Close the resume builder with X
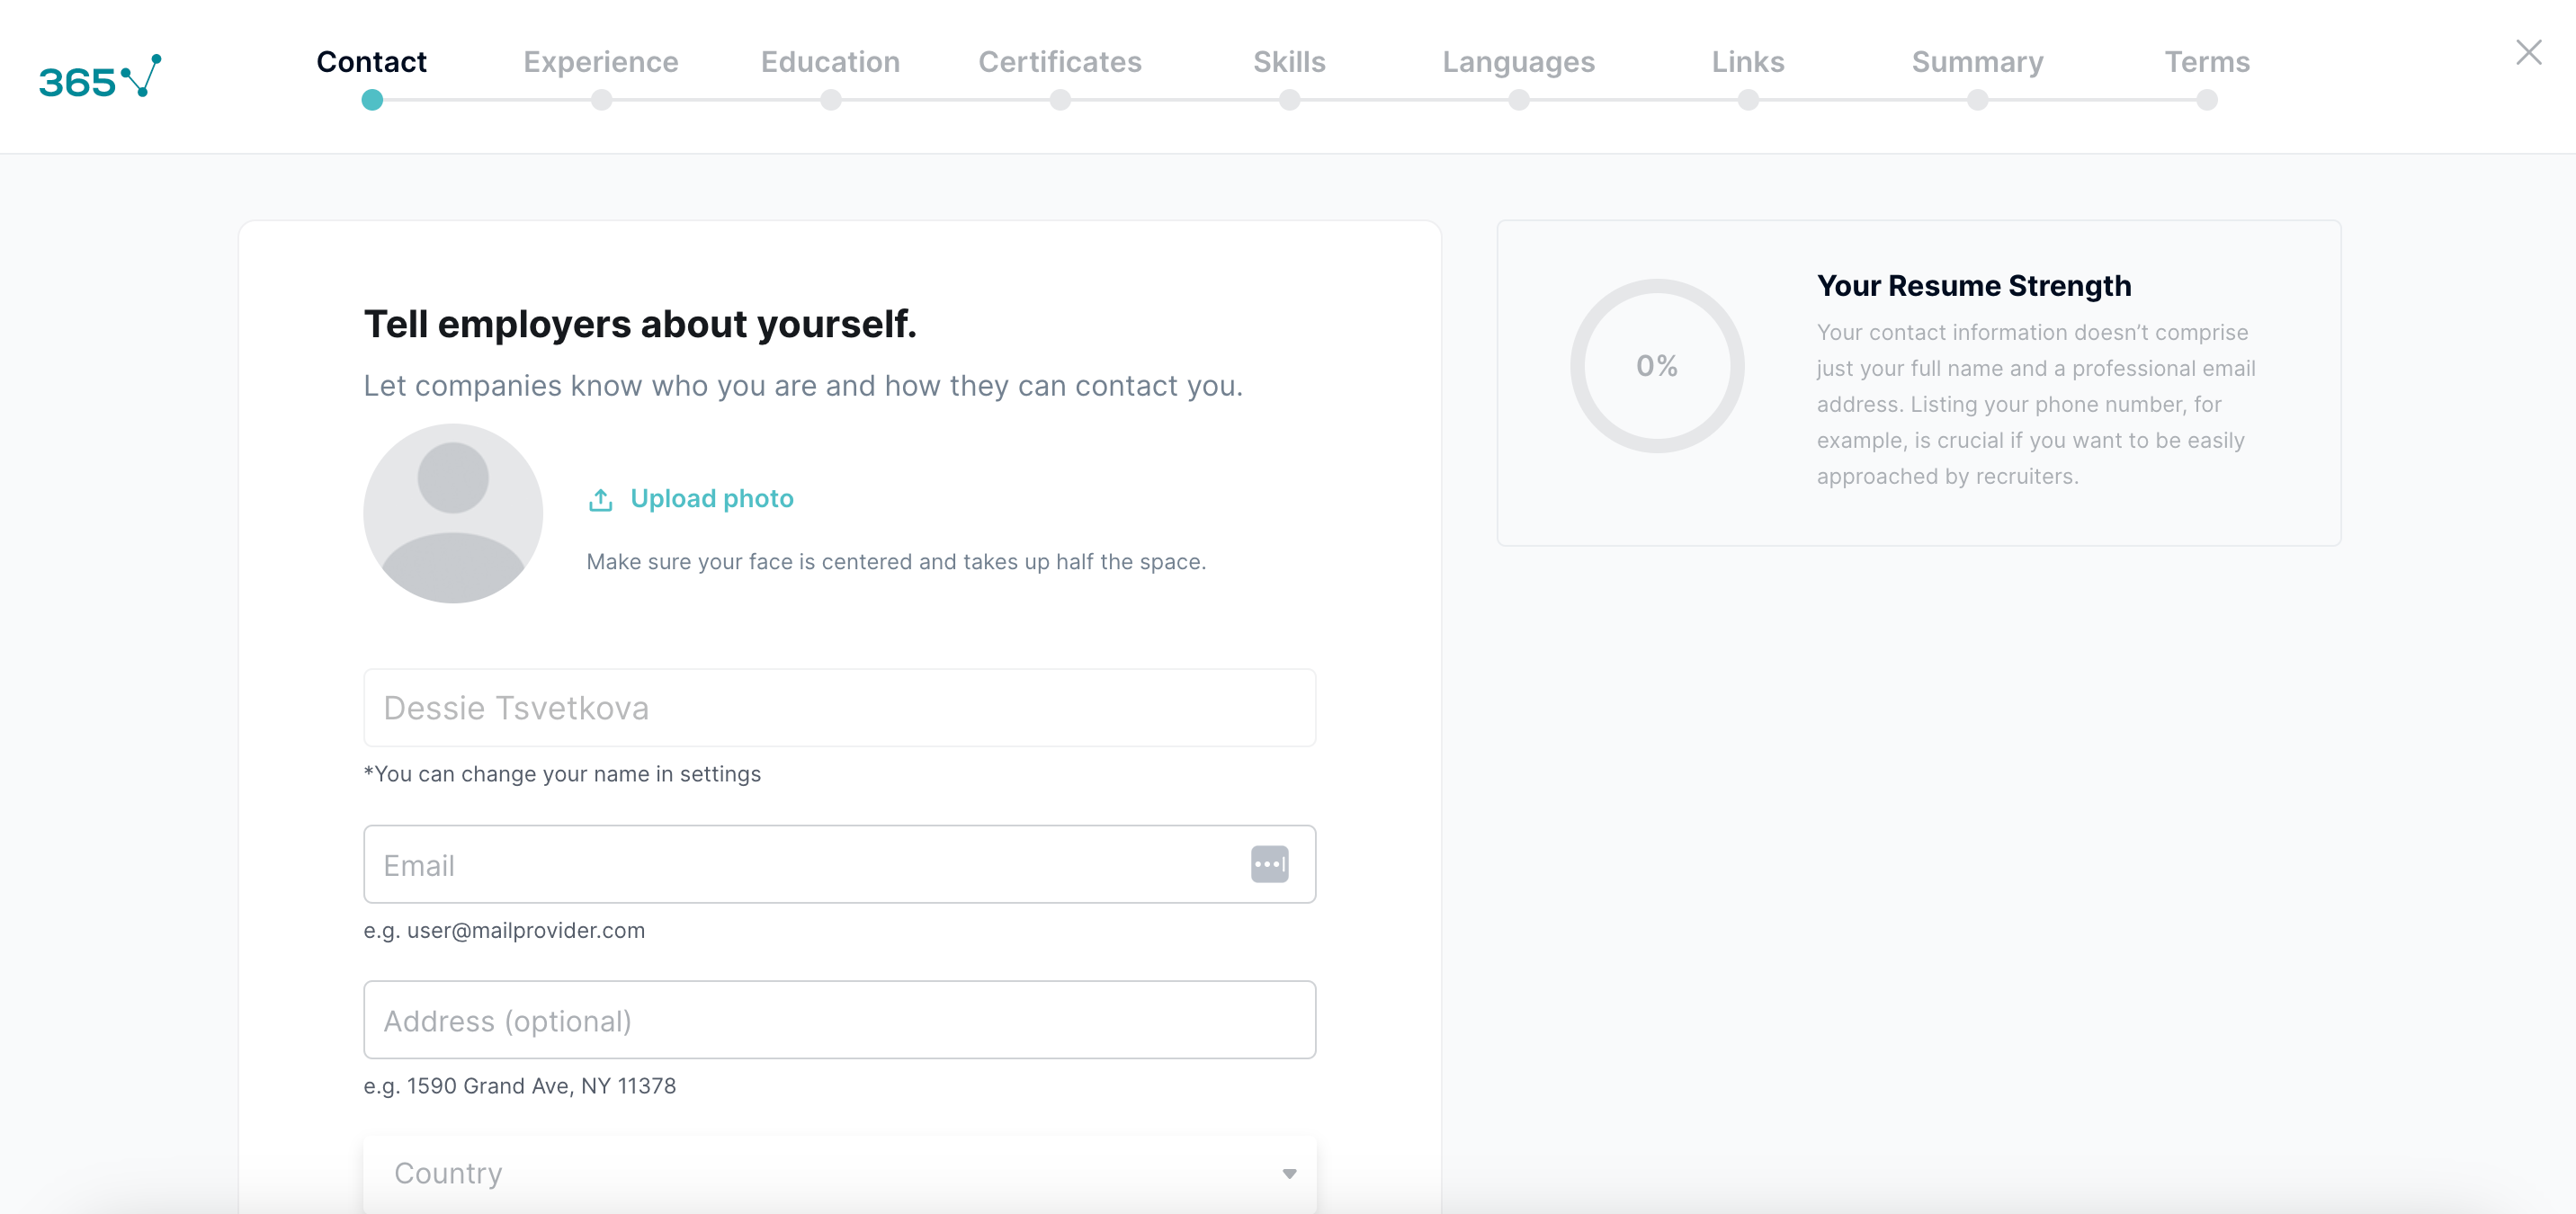This screenshot has width=2576, height=1214. point(2528,53)
